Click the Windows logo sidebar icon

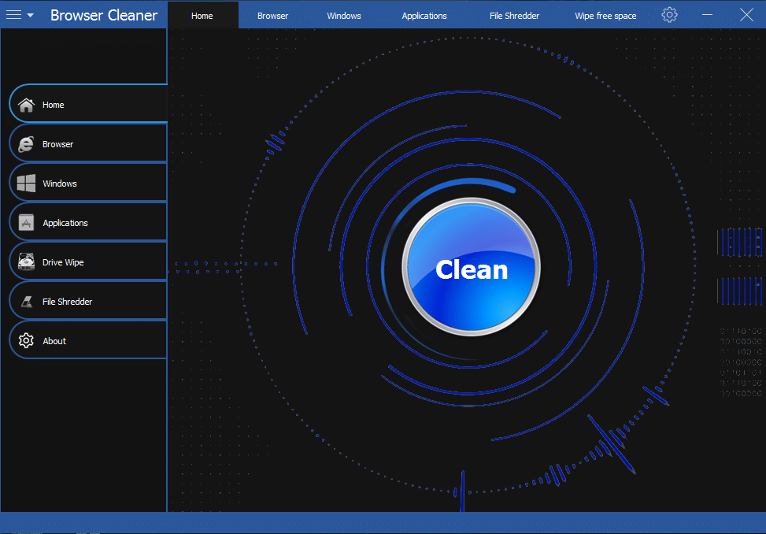27,184
